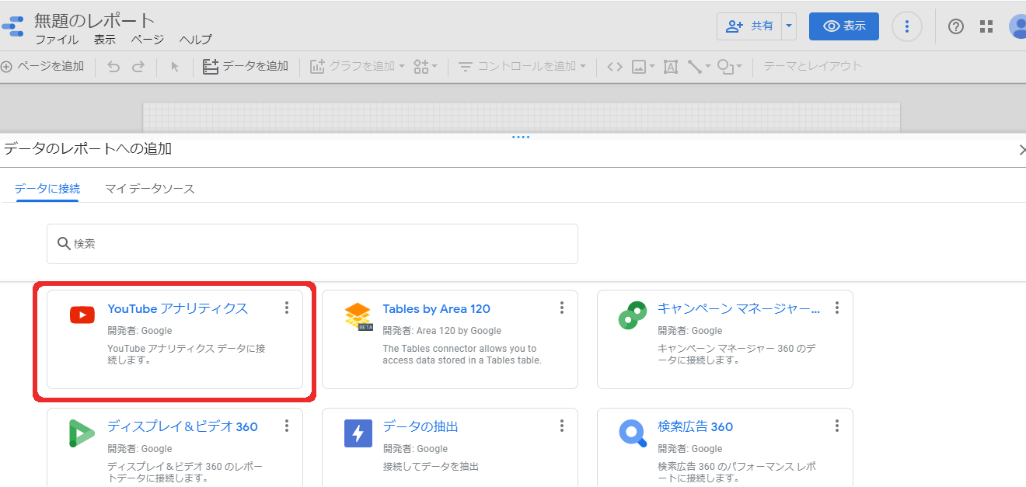The height and width of the screenshot is (487, 1026).
Task: Open the コントロールを追加 dropdown
Action: (522, 67)
